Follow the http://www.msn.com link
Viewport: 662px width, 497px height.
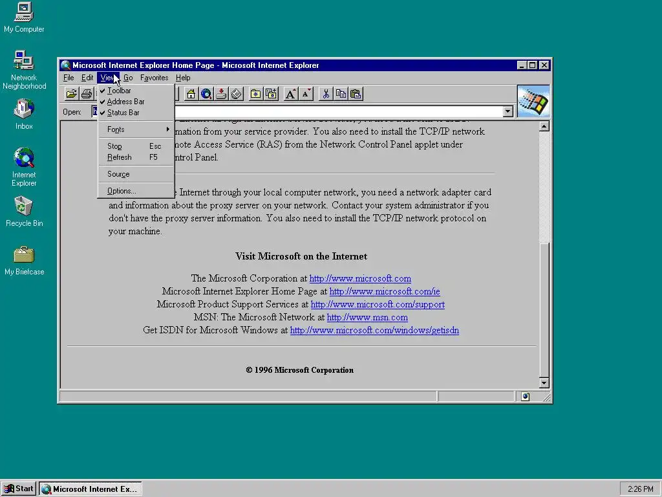[367, 317]
